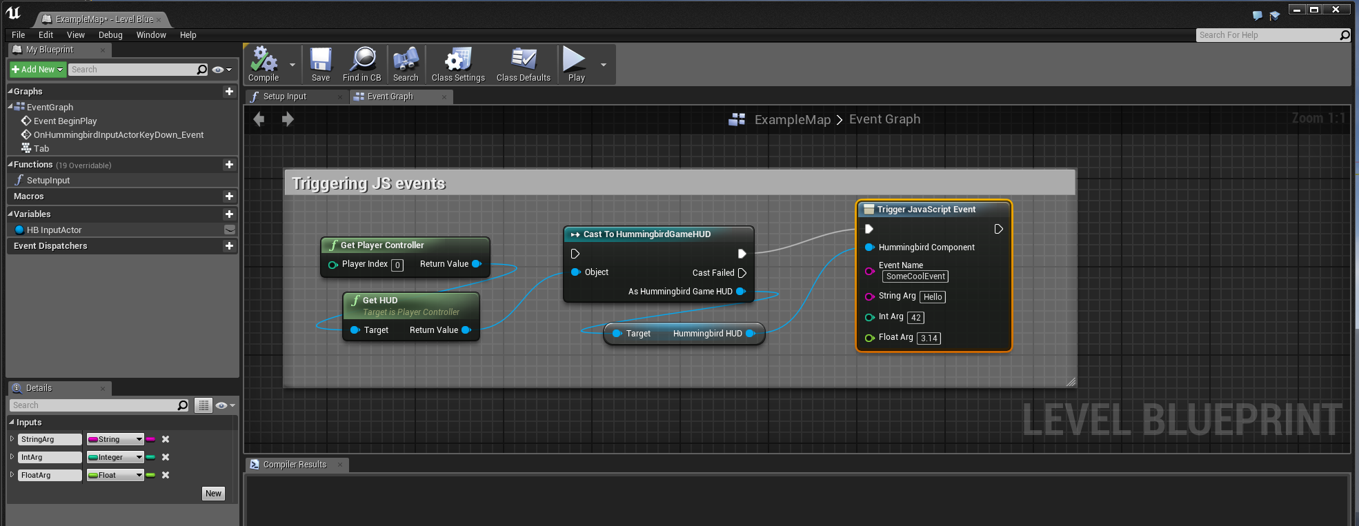Screen dimensions: 1359x526
Task: Add a new variable with plus icon
Action: (229, 214)
